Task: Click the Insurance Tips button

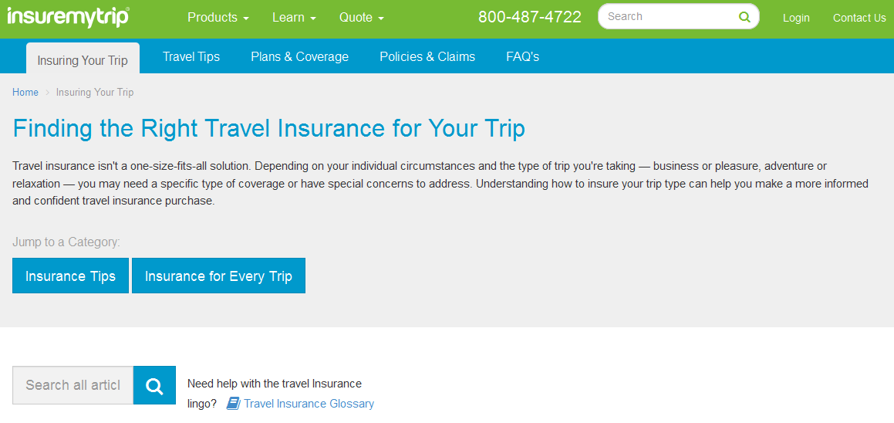Action: 70,276
